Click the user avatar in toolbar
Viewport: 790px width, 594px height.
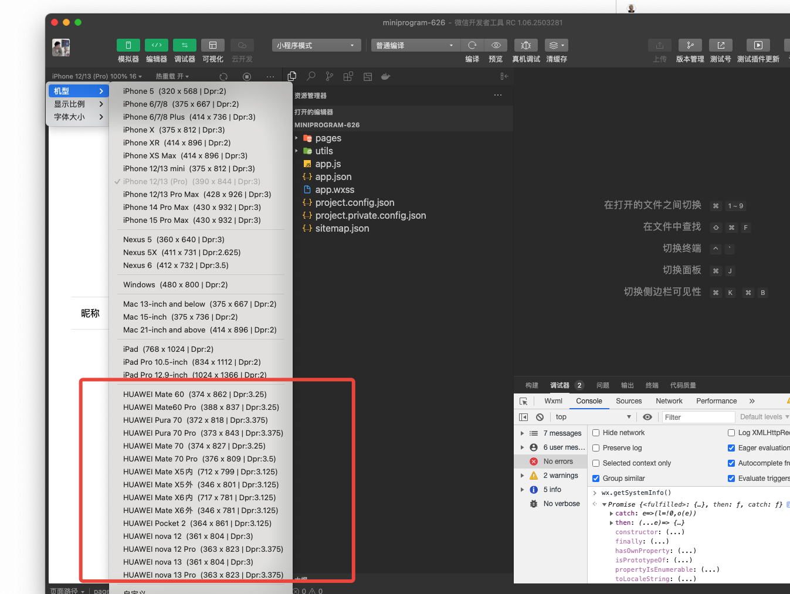point(61,47)
